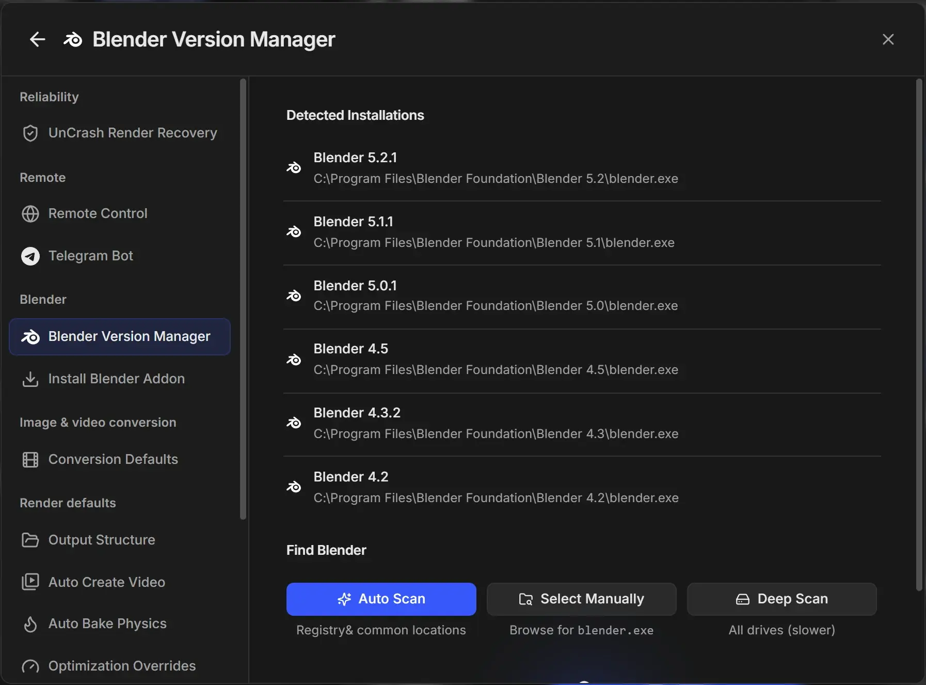Click the Blender 5.1 blender.exe path
Viewport: 926px width, 685px height.
[494, 243]
